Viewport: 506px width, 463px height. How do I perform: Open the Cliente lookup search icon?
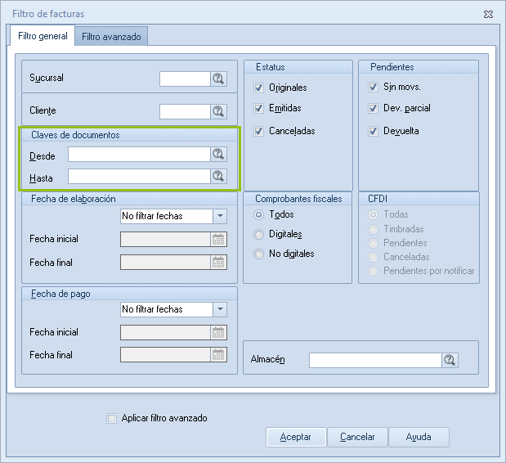[x=218, y=111]
